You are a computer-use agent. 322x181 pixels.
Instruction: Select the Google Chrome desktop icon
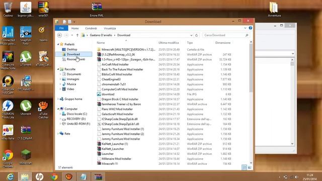(x=8, y=159)
